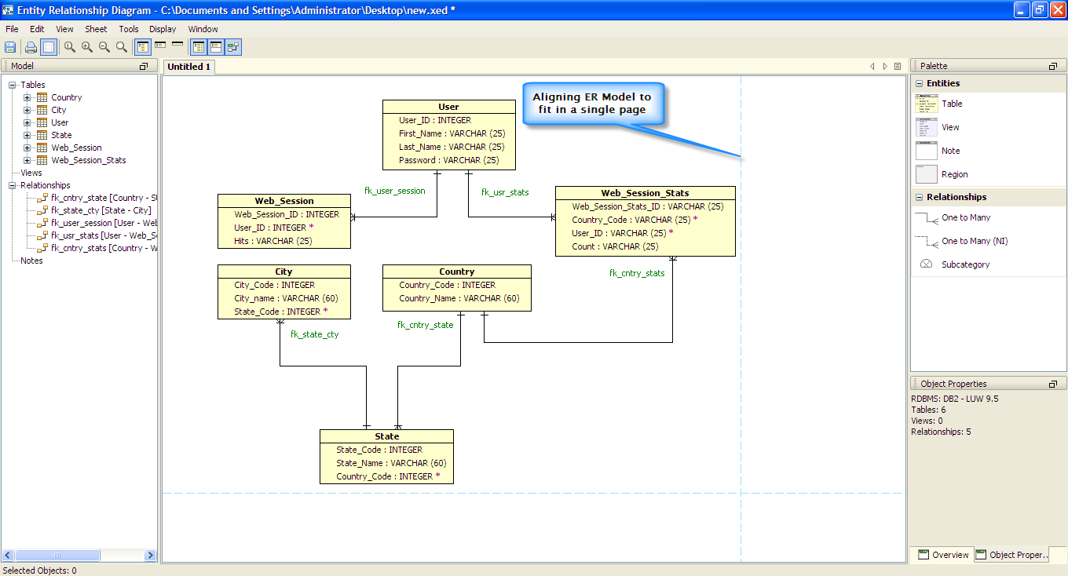Select the Notes node in Model tree
1068x576 pixels.
pyautogui.click(x=31, y=261)
